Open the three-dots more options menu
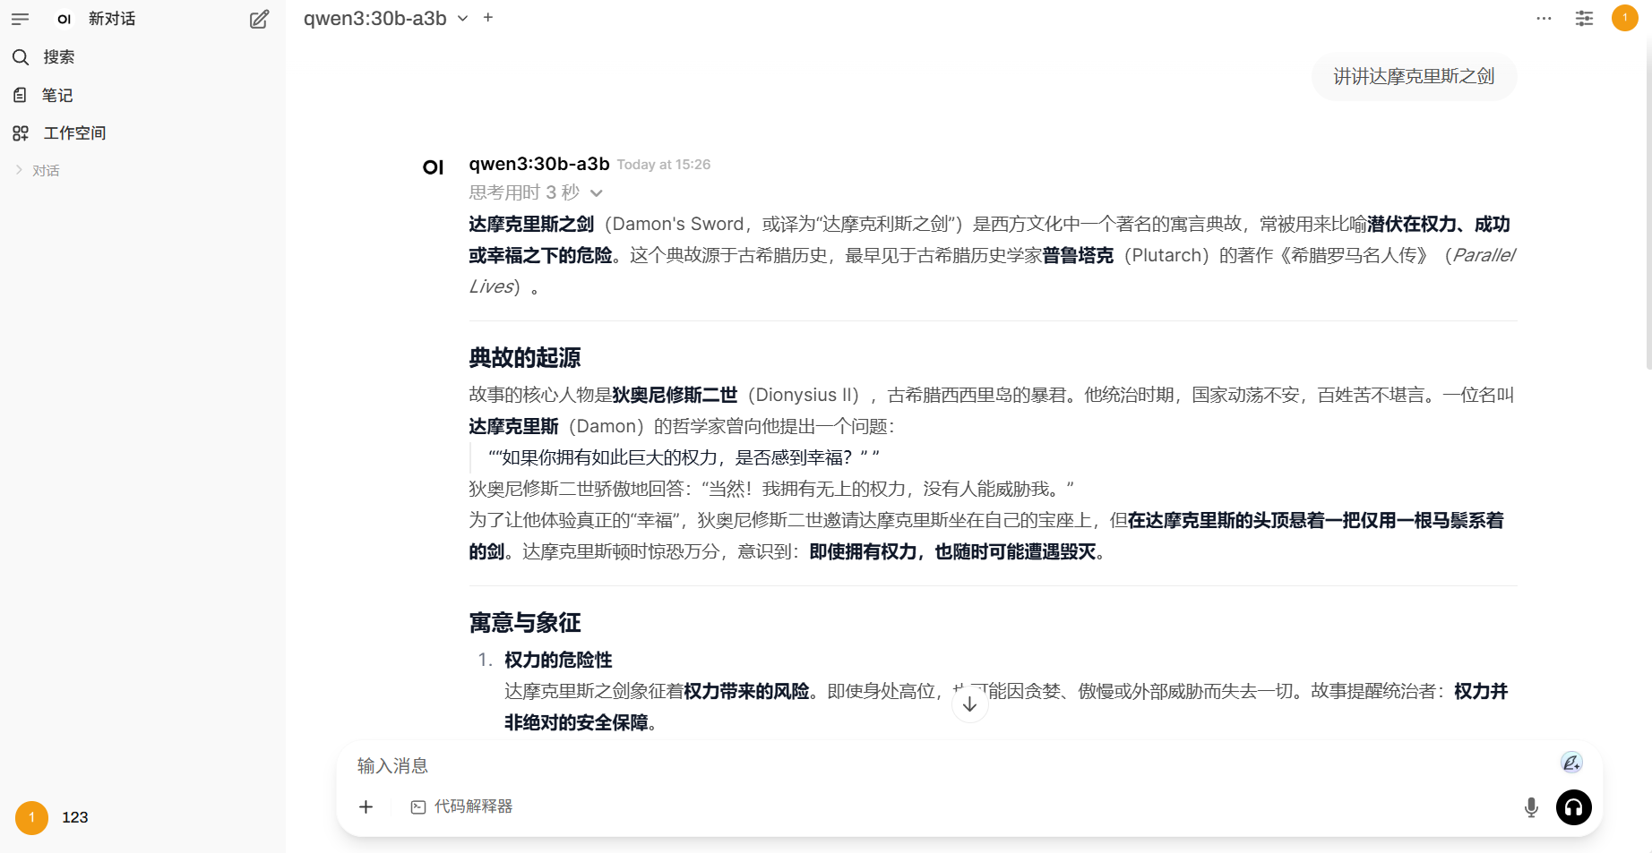This screenshot has height=853, width=1652. click(x=1544, y=19)
